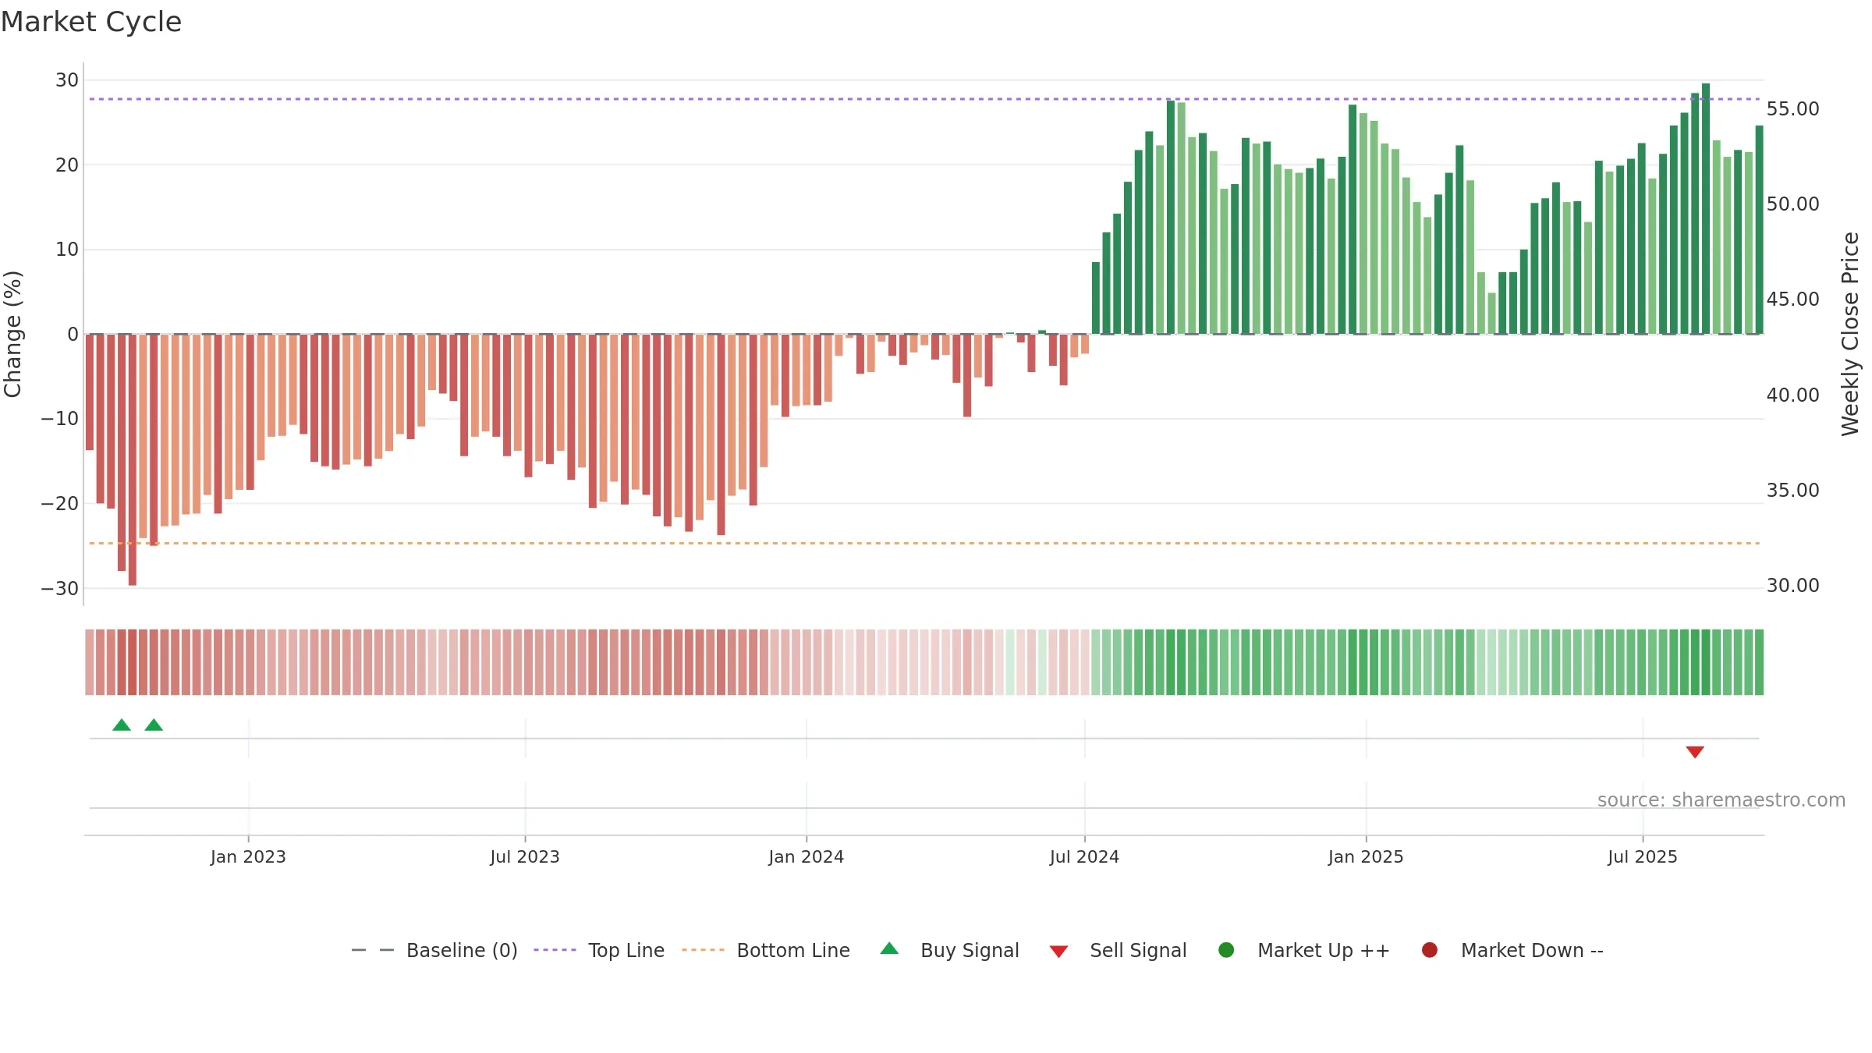Toggle the Bottom Line legend item

click(x=766, y=950)
